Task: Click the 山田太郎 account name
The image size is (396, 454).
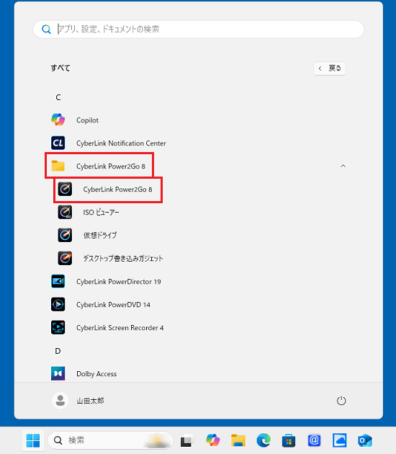Action: pyautogui.click(x=90, y=401)
